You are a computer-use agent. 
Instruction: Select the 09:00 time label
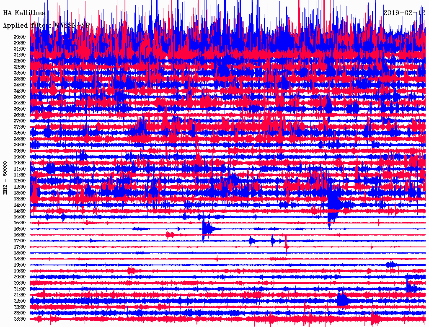[19, 145]
